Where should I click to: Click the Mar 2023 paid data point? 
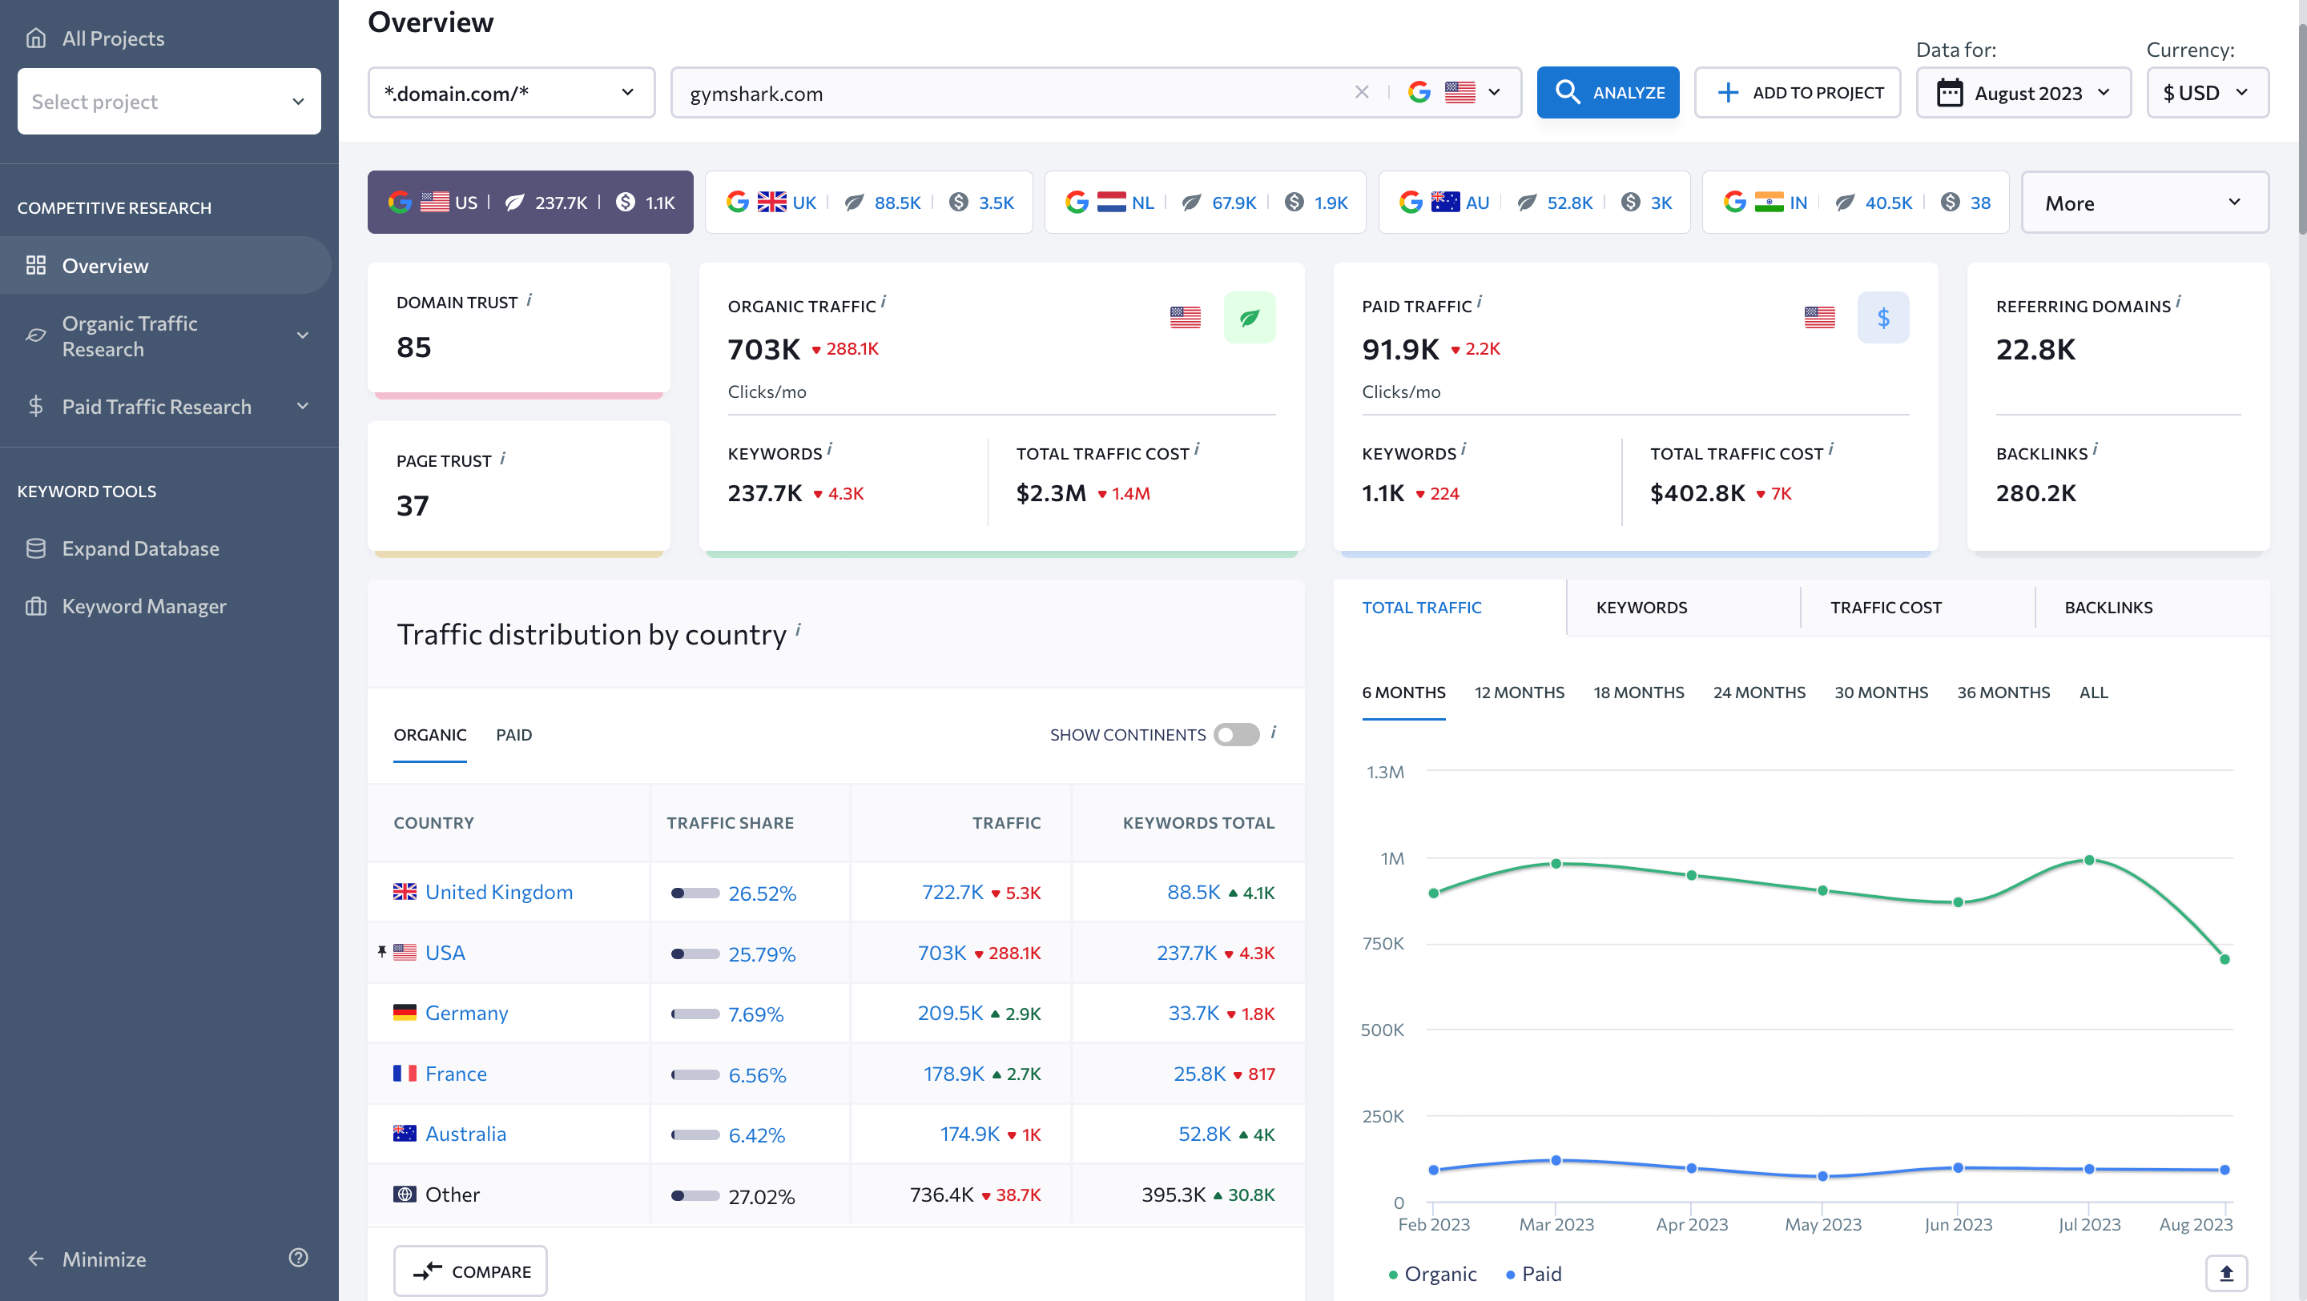(x=1556, y=1159)
